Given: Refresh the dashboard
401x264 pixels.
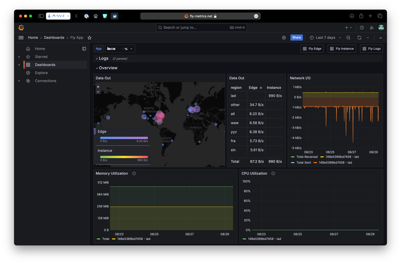Looking at the screenshot, I should point(359,38).
